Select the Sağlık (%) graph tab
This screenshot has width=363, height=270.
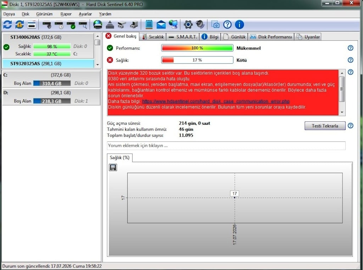point(119,158)
